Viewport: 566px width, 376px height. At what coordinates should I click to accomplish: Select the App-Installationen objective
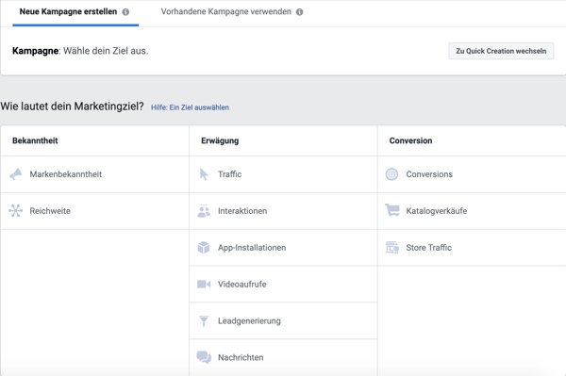(283, 248)
